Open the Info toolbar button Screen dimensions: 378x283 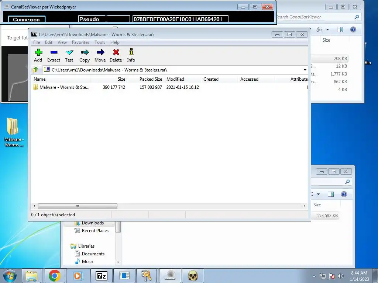click(x=131, y=55)
